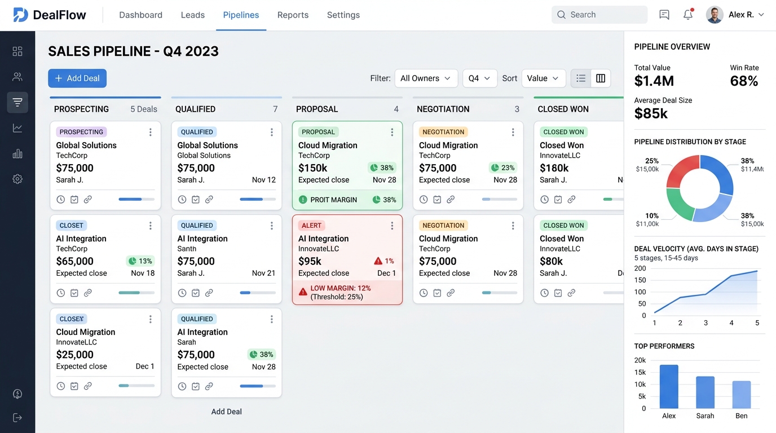Click the blue Add Deal button
This screenshot has height=433, width=776.
77,78
